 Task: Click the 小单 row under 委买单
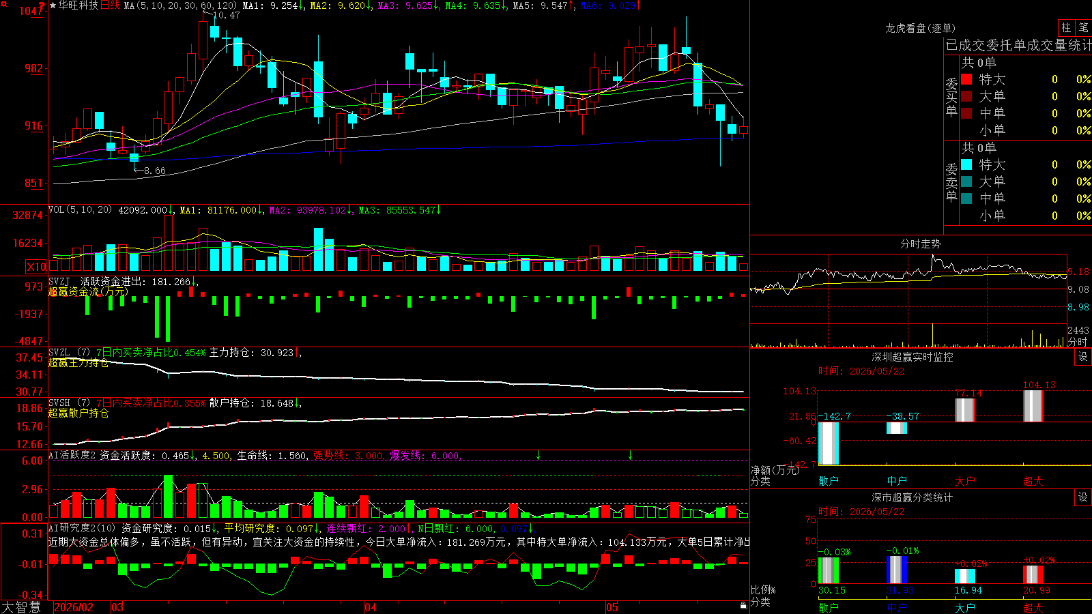pyautogui.click(x=1025, y=130)
